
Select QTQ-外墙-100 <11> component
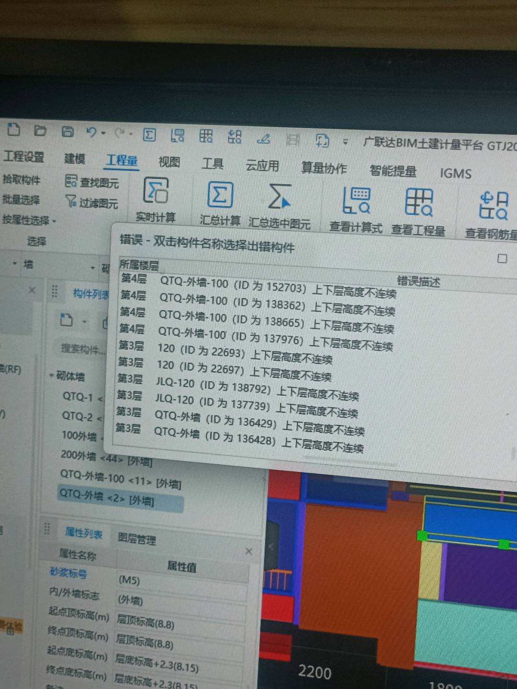coord(121,479)
